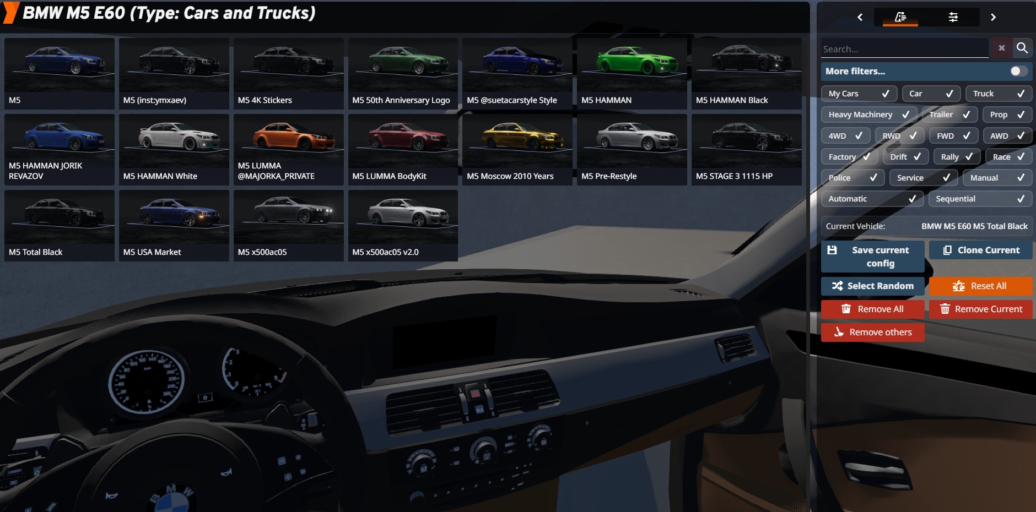
Task: Choose M5 50th Anniversary Logo configuration
Action: (403, 73)
